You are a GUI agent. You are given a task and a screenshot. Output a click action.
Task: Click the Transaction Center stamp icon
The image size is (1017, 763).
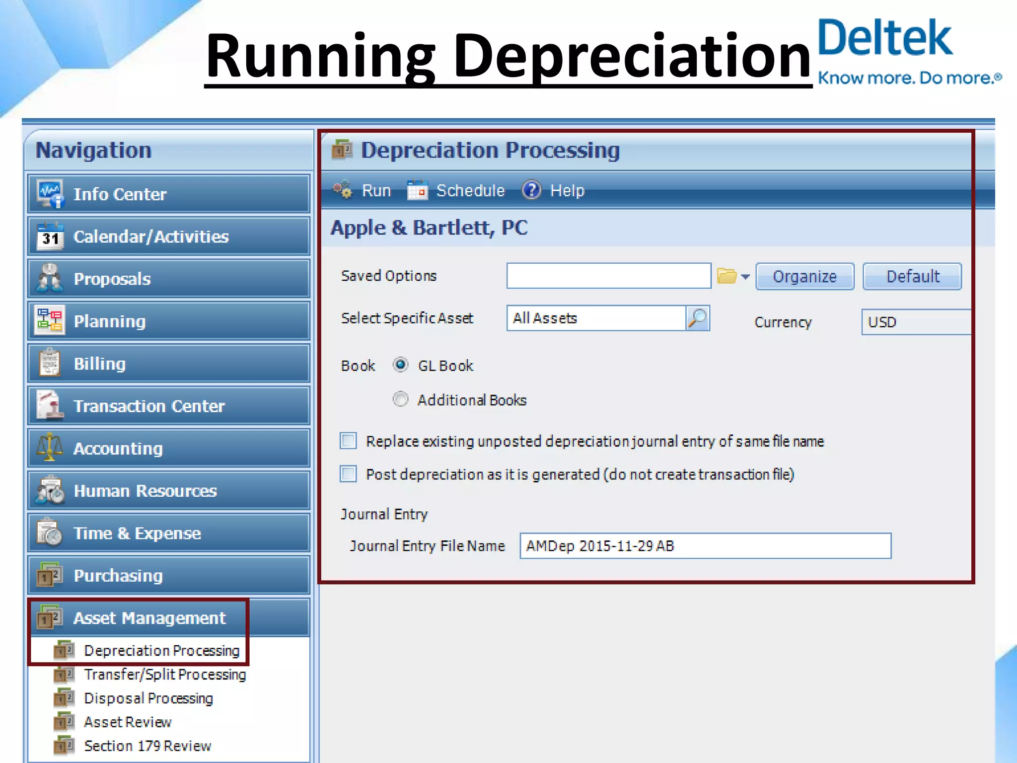(x=50, y=406)
